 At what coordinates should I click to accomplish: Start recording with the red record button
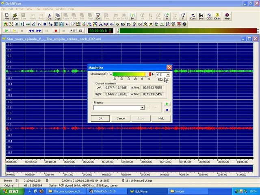[x=56, y=31]
